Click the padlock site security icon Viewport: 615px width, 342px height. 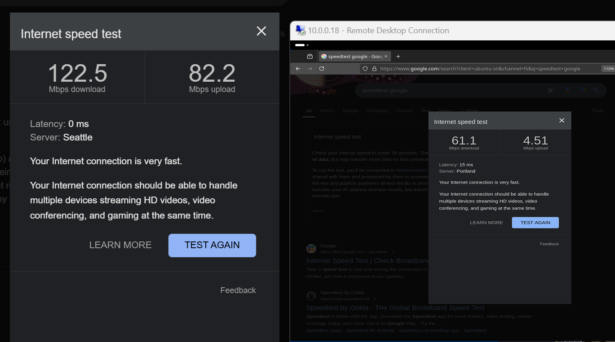pyautogui.click(x=374, y=69)
